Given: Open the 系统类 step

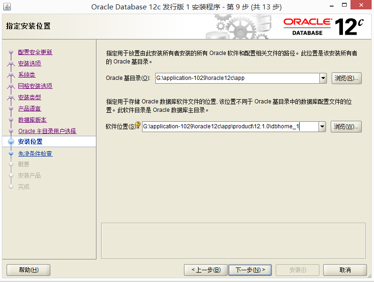Looking at the screenshot, I should coord(27,75).
